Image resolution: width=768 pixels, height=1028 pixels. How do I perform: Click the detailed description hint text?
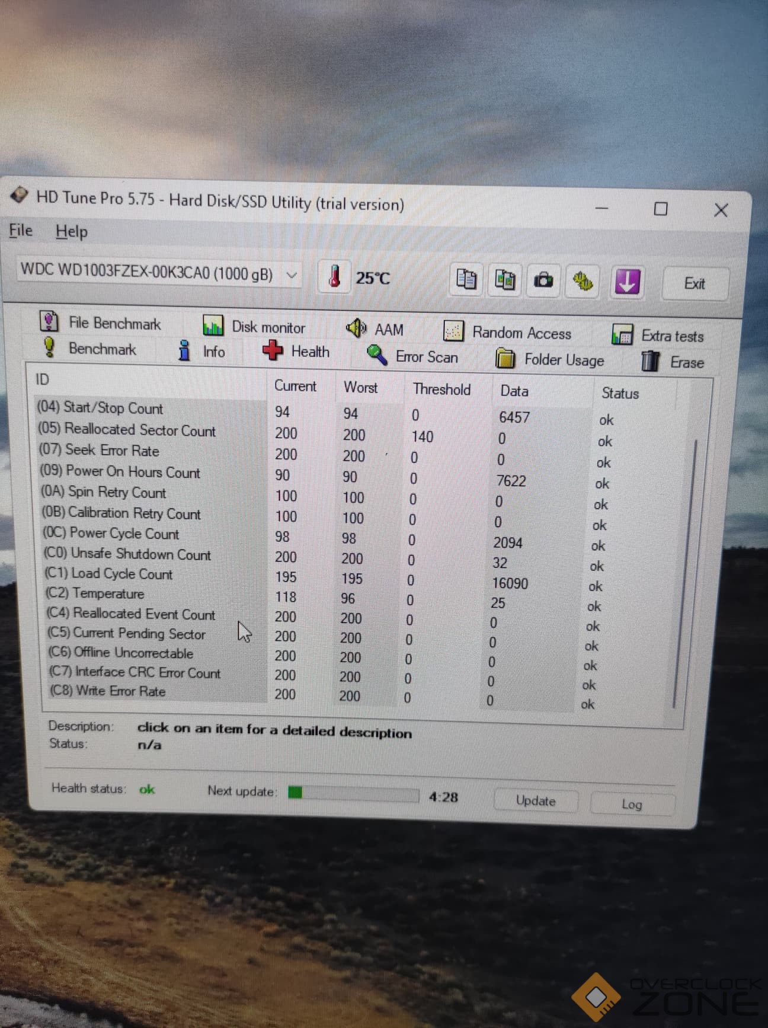coord(274,730)
